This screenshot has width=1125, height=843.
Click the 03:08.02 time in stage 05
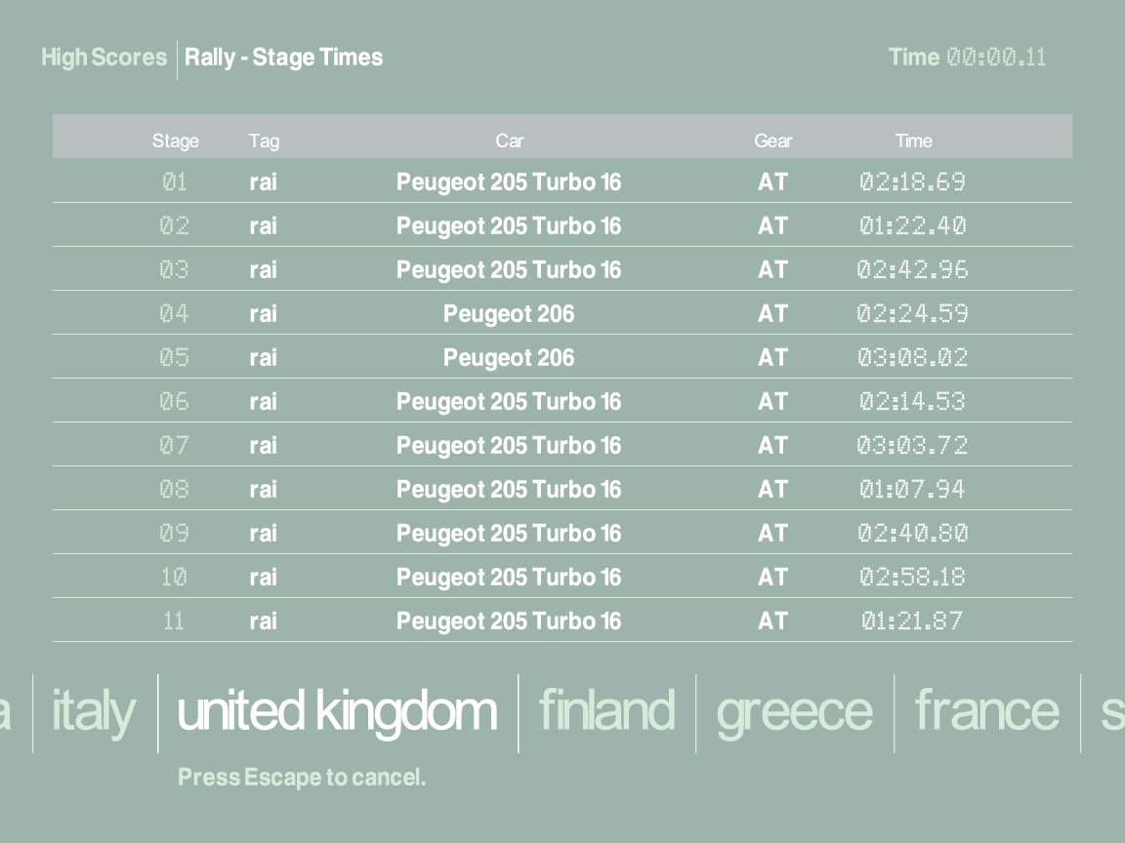coord(912,358)
